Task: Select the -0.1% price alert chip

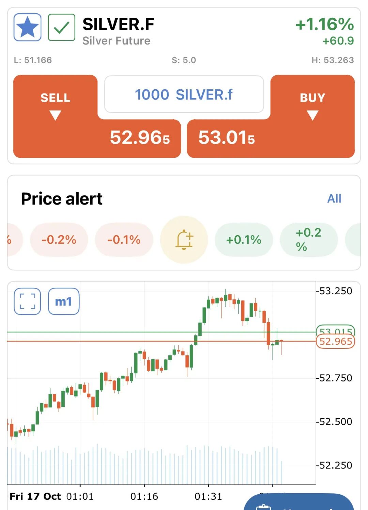Action: click(x=124, y=240)
